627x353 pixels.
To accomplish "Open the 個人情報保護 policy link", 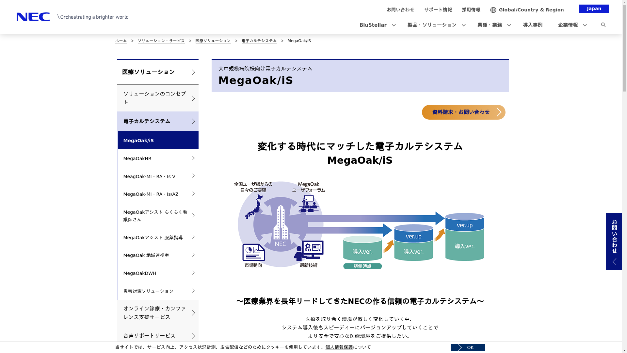I will pyautogui.click(x=339, y=347).
